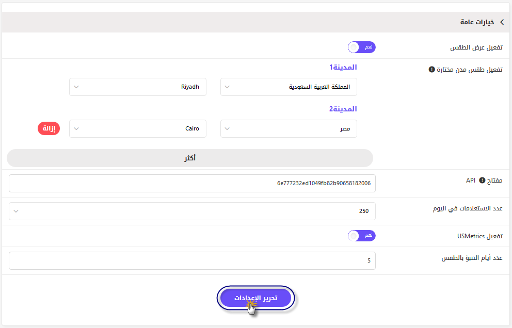This screenshot has height=328, width=512.
Task: Click the أكثر button to add cities
Action: (190, 158)
